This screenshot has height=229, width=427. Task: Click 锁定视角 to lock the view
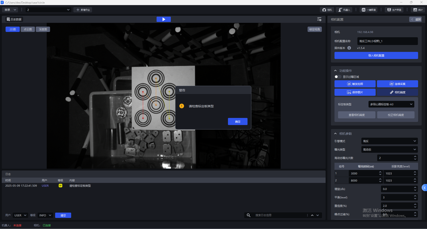(x=314, y=29)
